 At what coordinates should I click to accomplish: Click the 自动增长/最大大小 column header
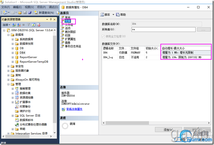[186, 48]
